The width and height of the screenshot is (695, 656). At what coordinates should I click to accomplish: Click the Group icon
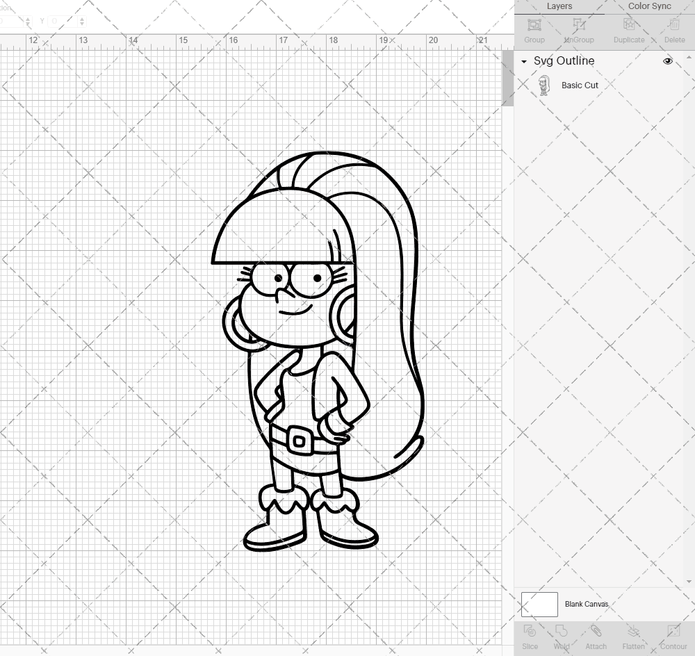click(x=534, y=29)
